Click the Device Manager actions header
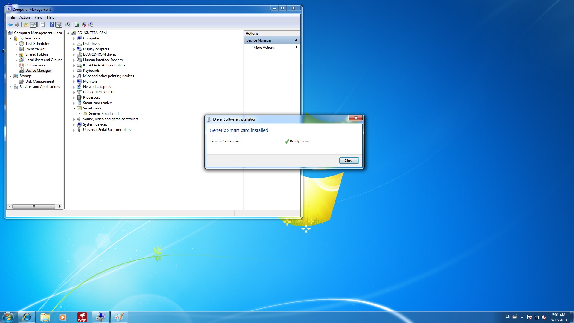574x323 pixels. click(272, 40)
